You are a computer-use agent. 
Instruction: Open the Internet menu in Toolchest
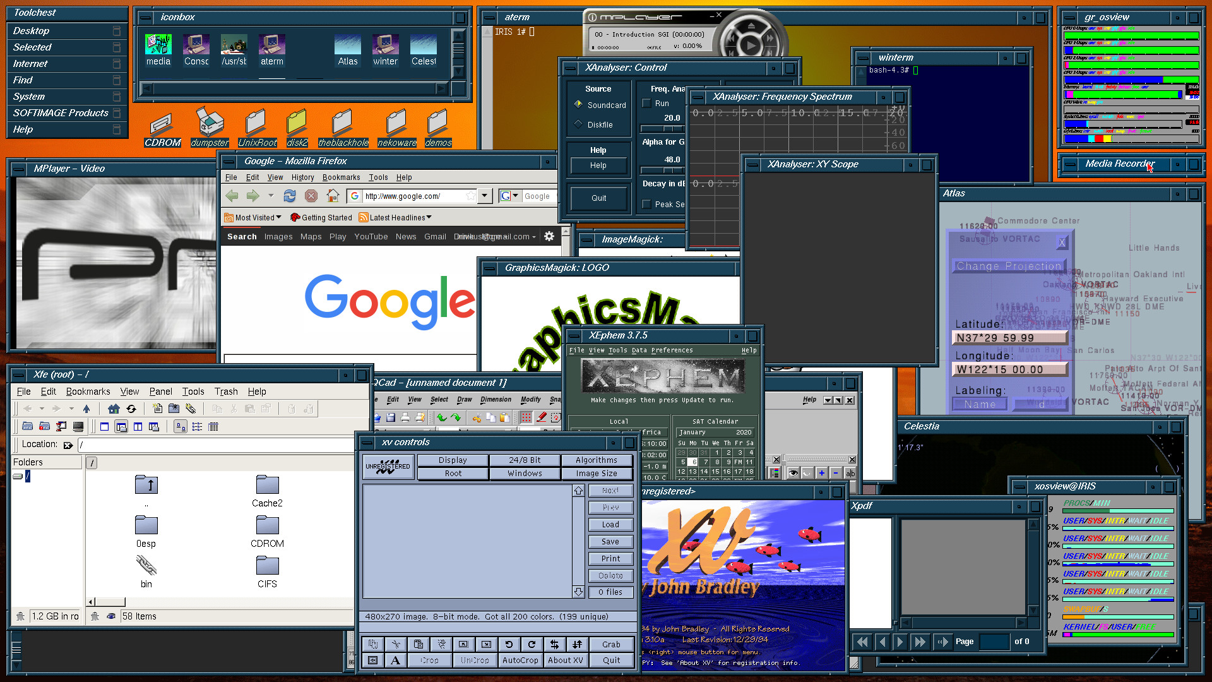30,64
